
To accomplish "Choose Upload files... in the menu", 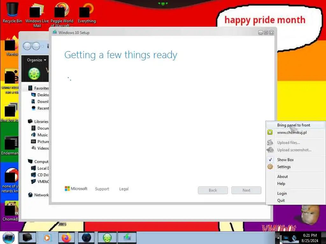I will point(295,143).
